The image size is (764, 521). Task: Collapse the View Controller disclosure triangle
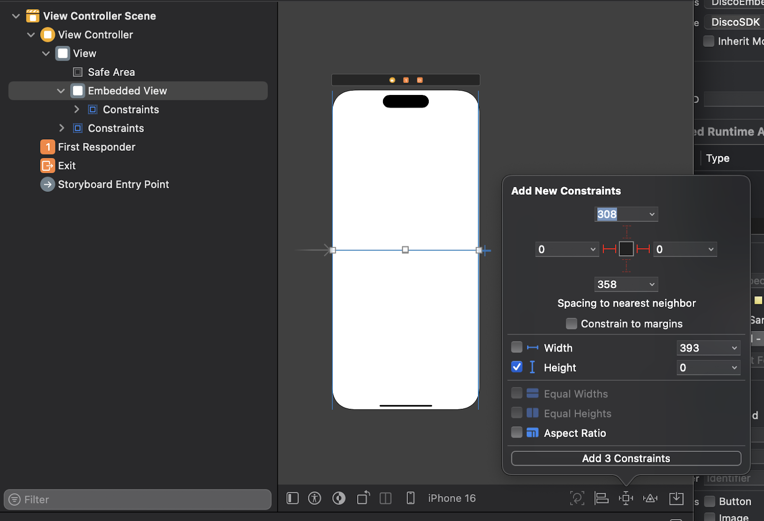click(31, 35)
